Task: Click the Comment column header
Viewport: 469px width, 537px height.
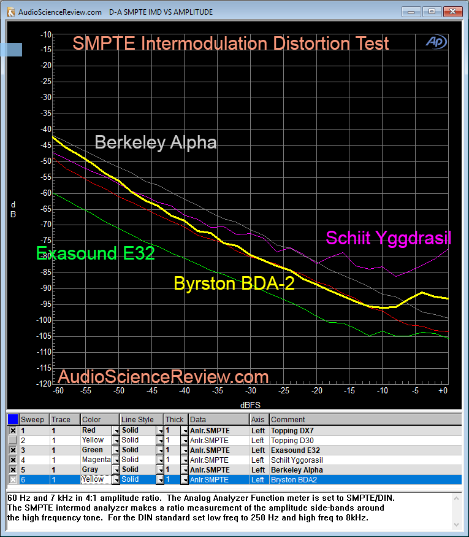Action: (x=365, y=420)
